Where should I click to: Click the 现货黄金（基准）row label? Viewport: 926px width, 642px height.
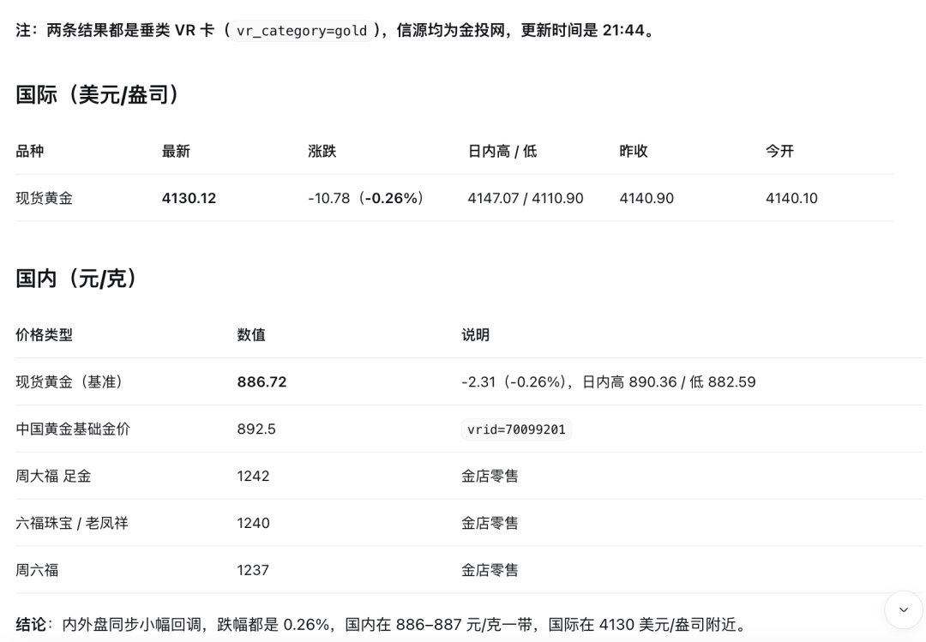[x=69, y=382]
